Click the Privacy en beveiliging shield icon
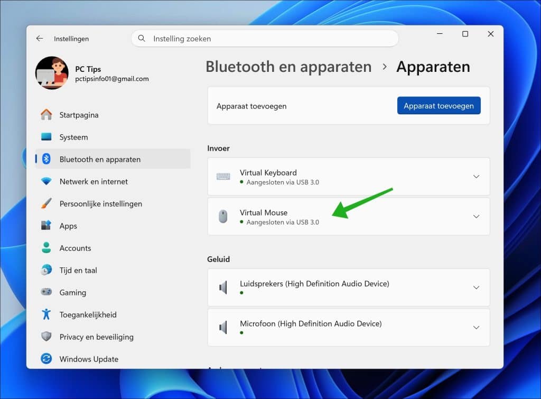541x399 pixels. pyautogui.click(x=46, y=337)
